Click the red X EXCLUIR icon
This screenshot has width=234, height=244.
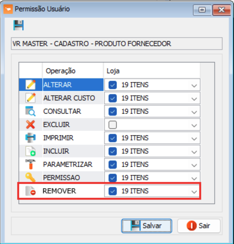point(31,125)
